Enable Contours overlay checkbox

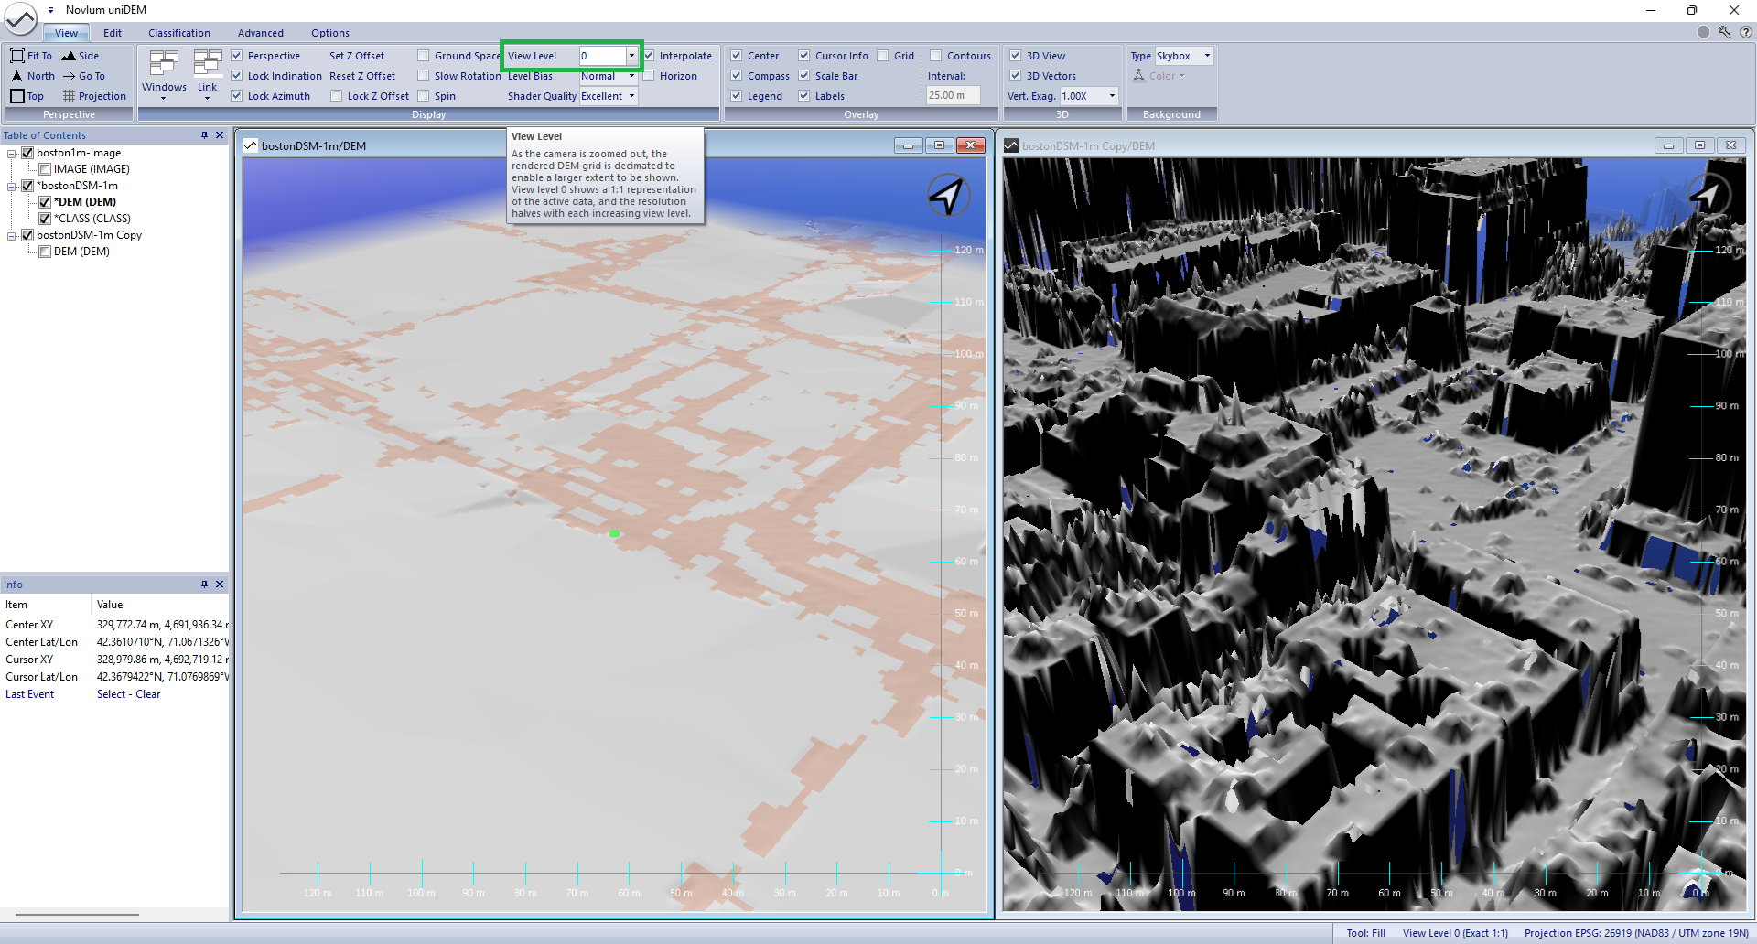coord(936,56)
